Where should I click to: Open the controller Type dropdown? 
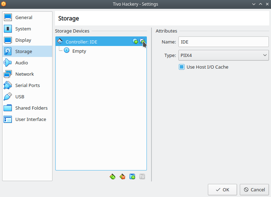coord(223,55)
